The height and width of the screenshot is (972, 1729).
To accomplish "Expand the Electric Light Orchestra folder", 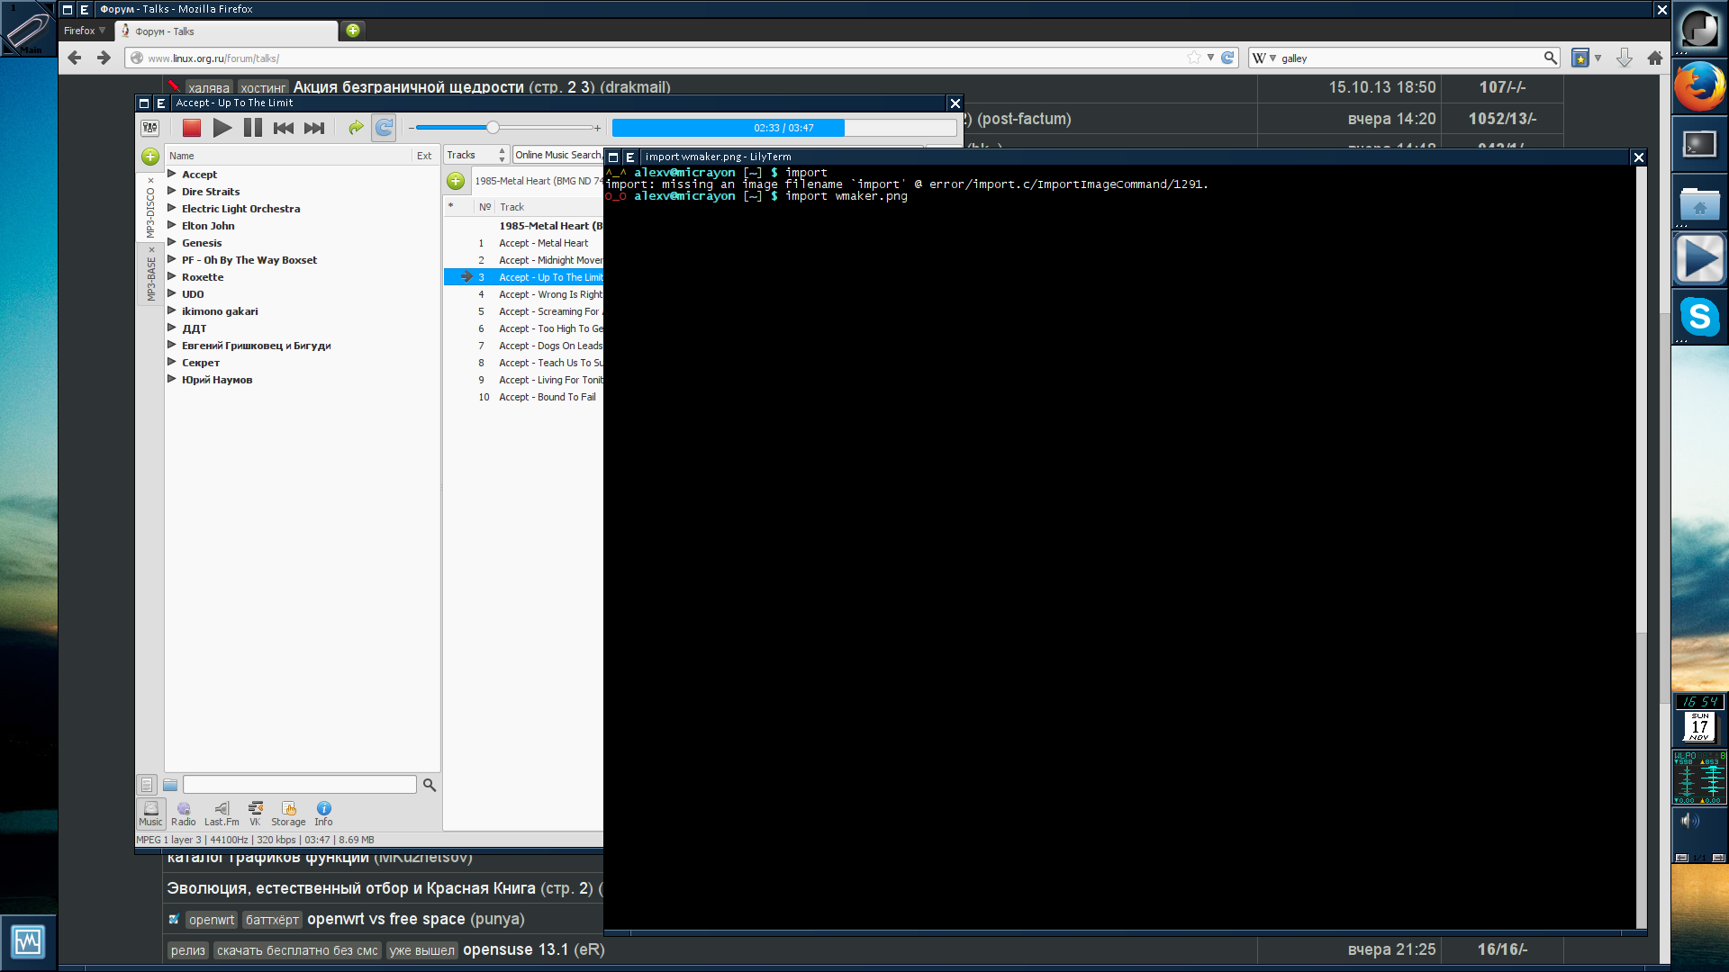I will pyautogui.click(x=172, y=208).
